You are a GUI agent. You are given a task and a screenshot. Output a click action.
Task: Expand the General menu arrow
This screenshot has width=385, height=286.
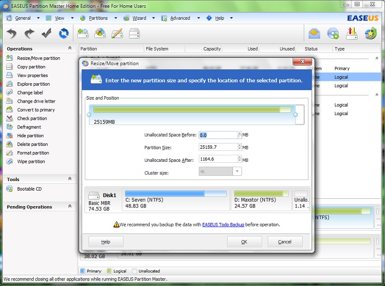tap(38, 18)
